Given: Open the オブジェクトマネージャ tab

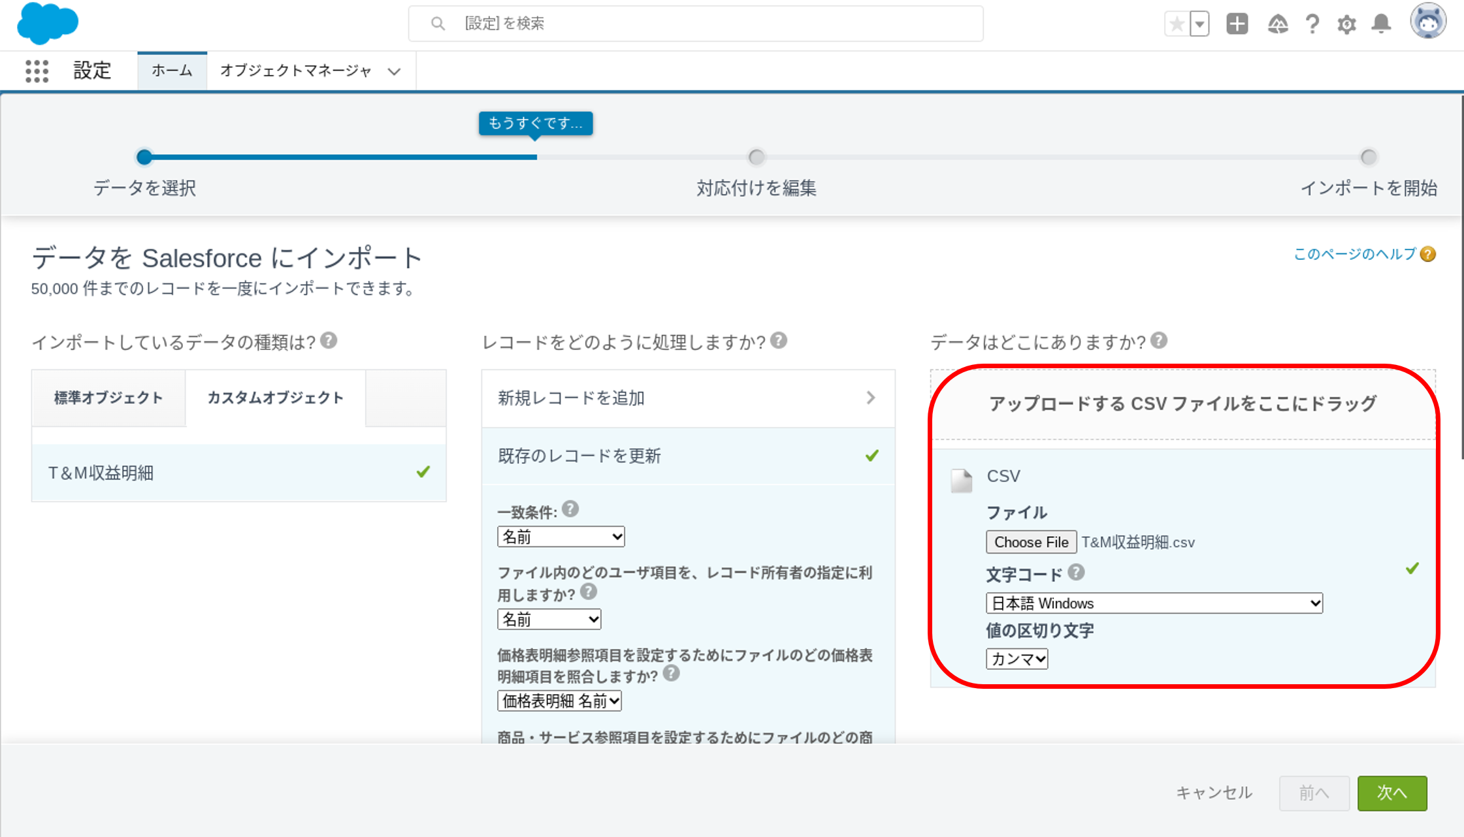Looking at the screenshot, I should (296, 71).
